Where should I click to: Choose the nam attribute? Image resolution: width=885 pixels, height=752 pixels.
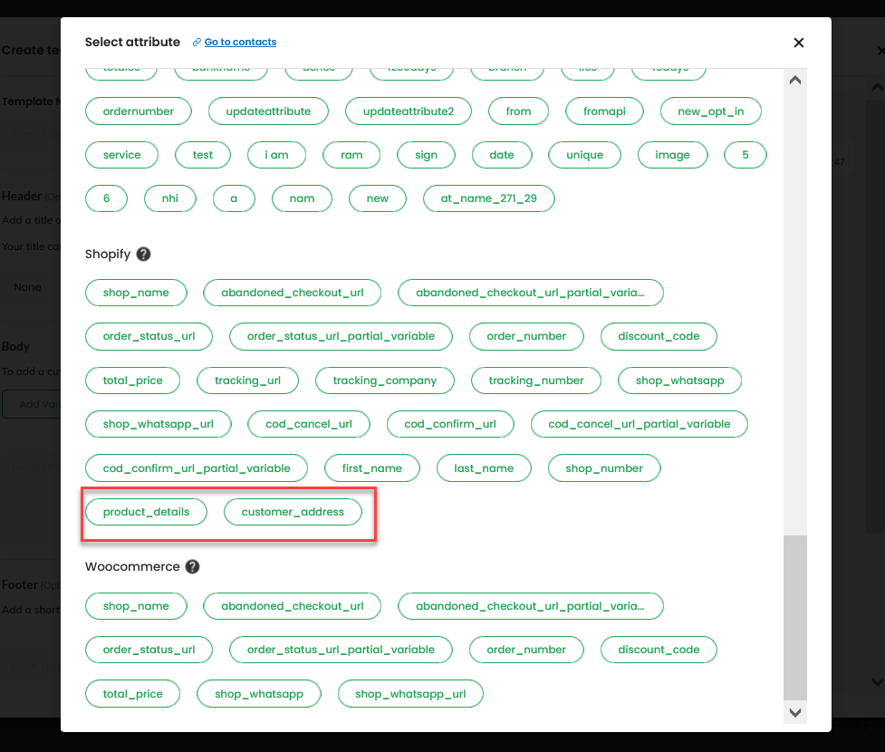click(x=302, y=198)
